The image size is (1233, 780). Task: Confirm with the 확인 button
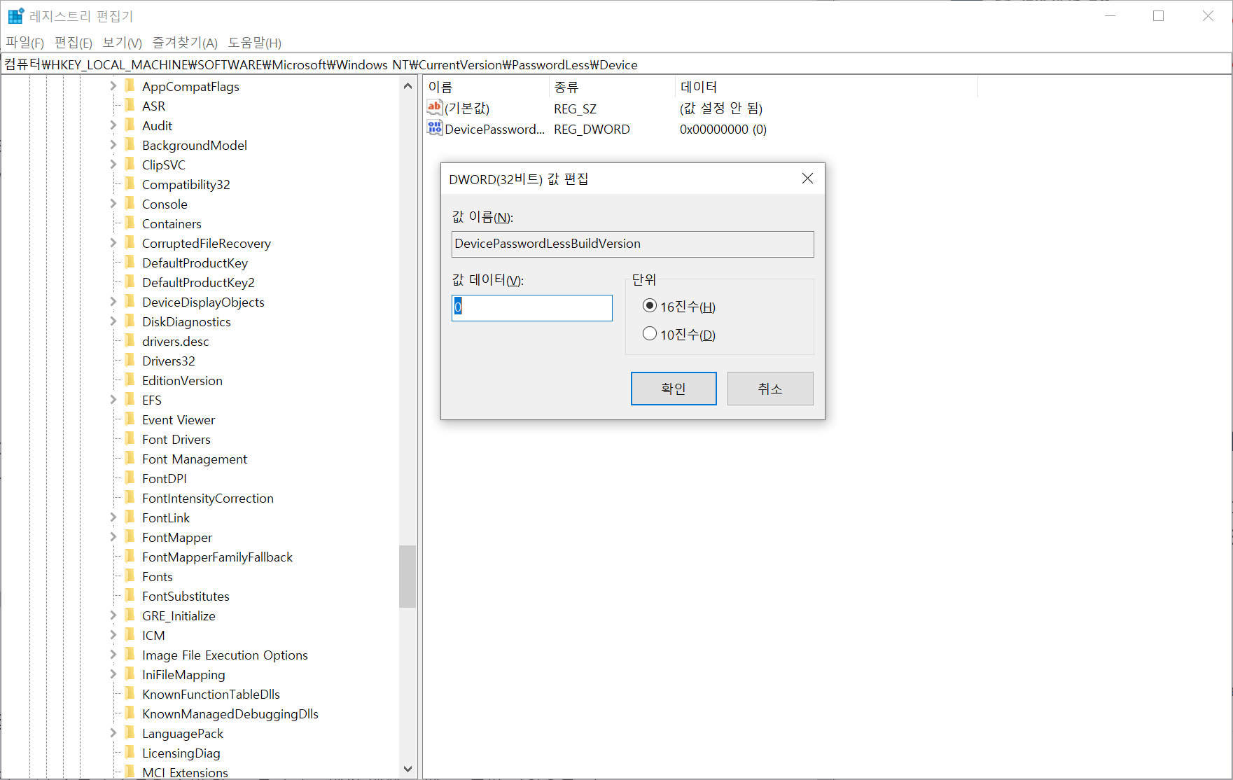tap(674, 389)
